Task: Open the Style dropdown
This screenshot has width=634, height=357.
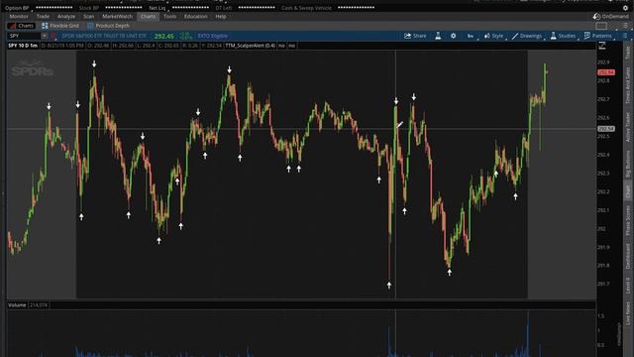Action: pyautogui.click(x=494, y=36)
